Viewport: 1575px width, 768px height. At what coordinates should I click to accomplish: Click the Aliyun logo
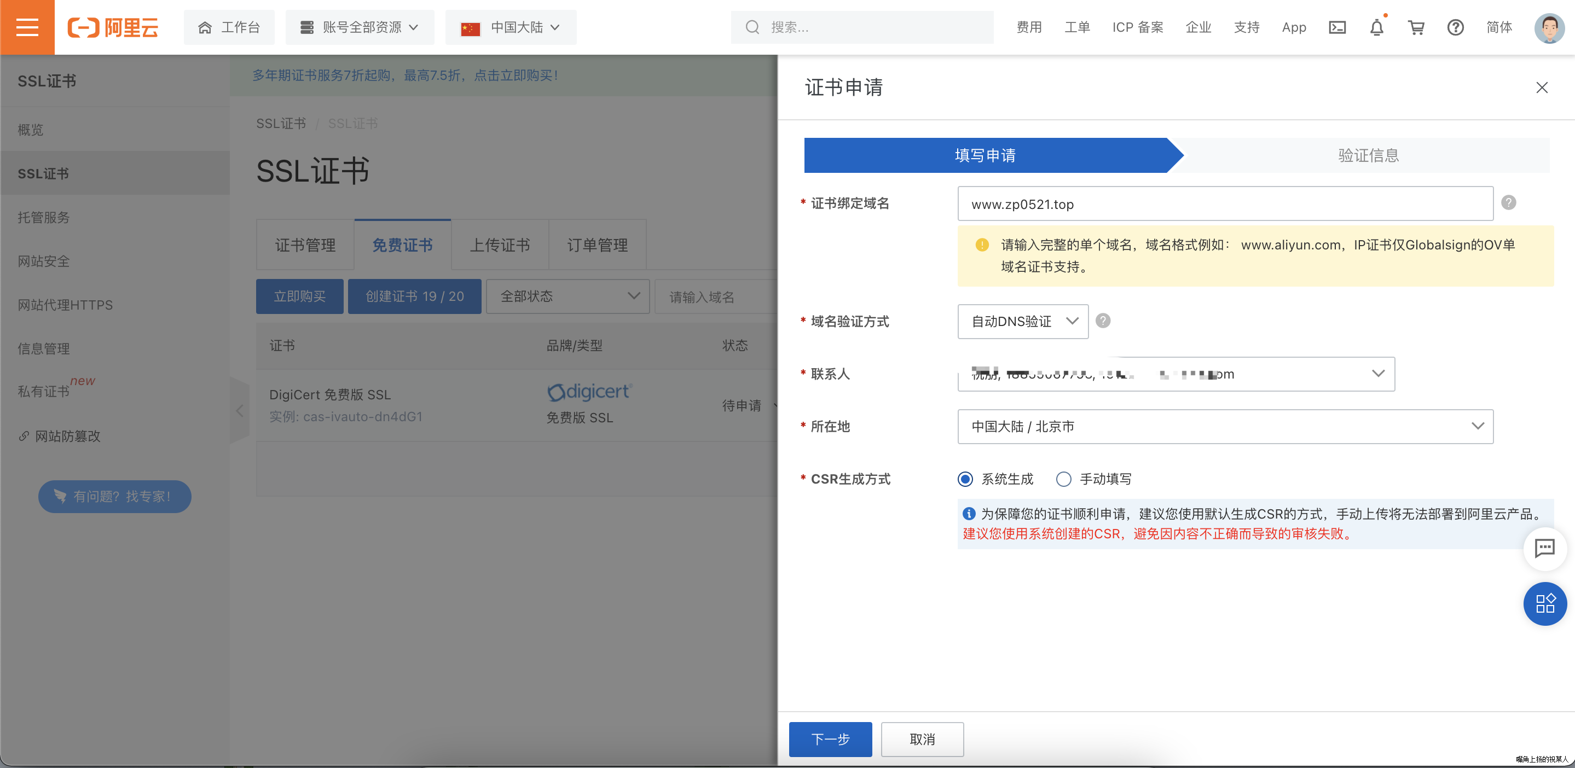click(113, 27)
